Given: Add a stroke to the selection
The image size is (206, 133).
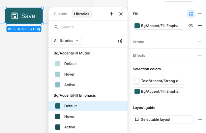Looking at the screenshot, I should pos(200,42).
